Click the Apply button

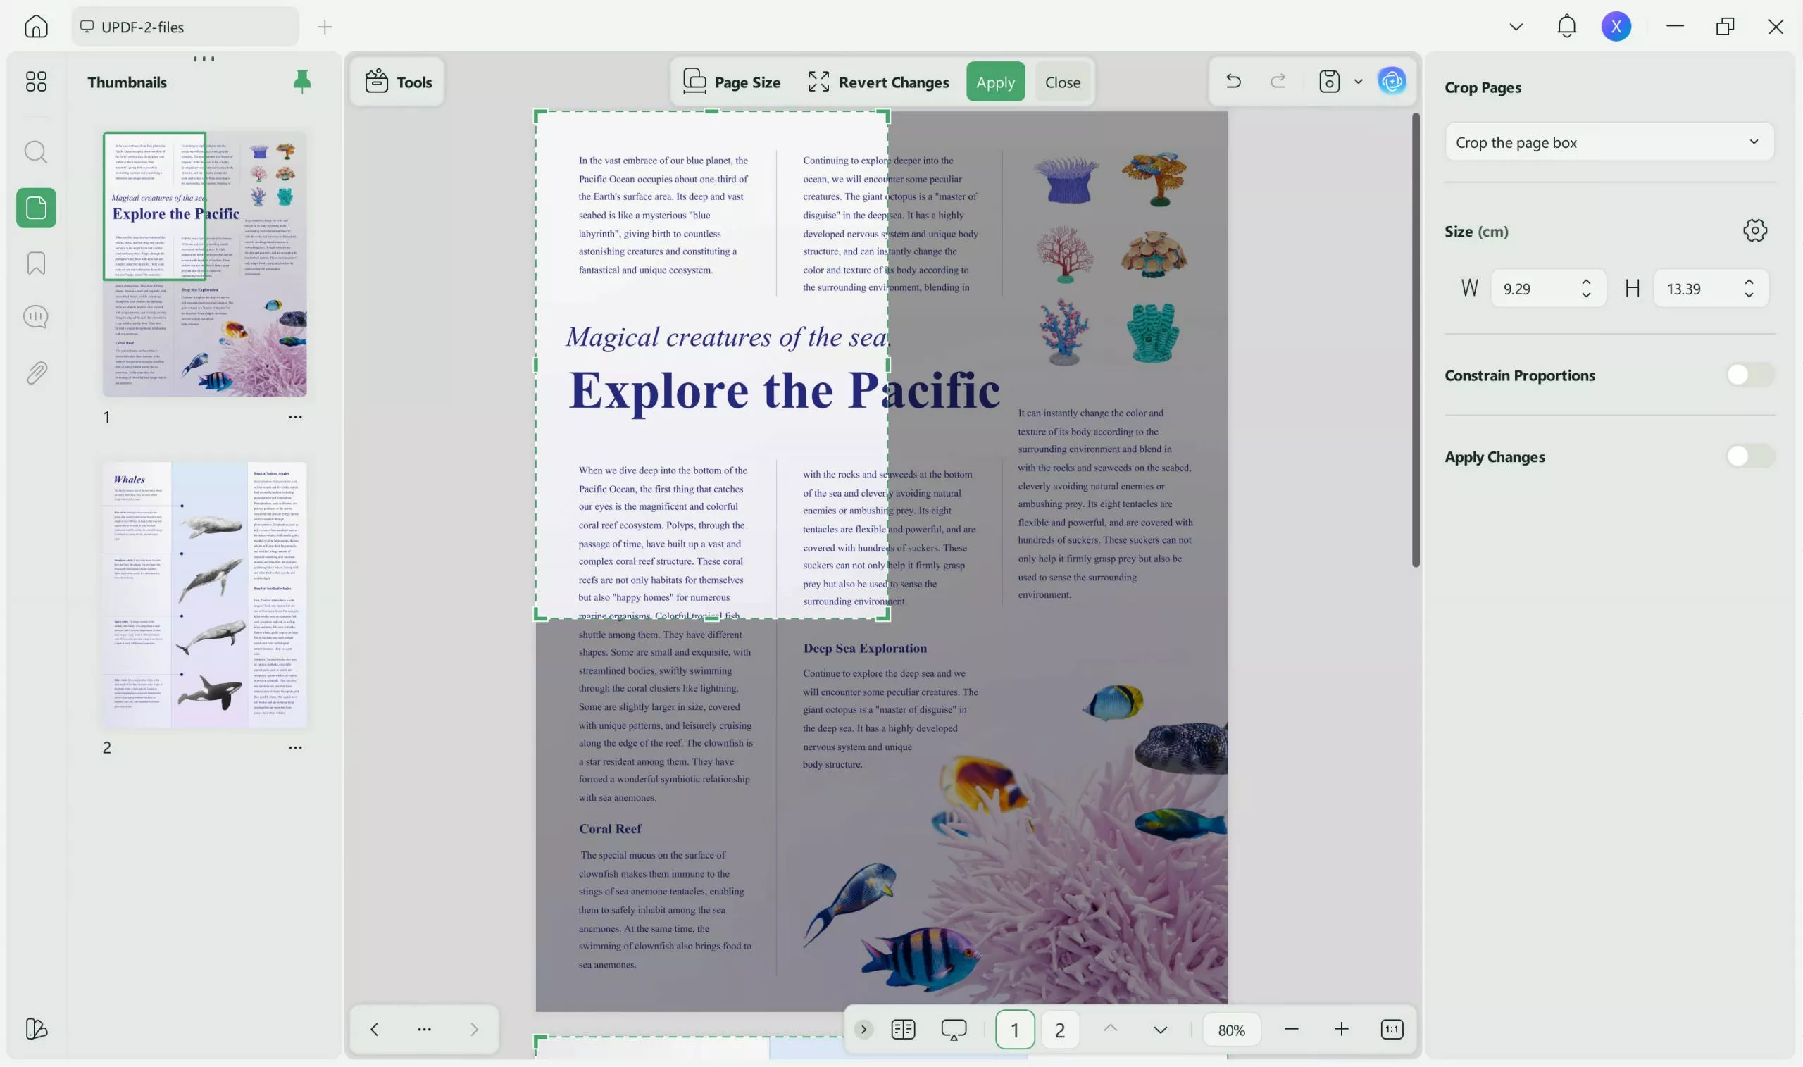pyautogui.click(x=995, y=81)
